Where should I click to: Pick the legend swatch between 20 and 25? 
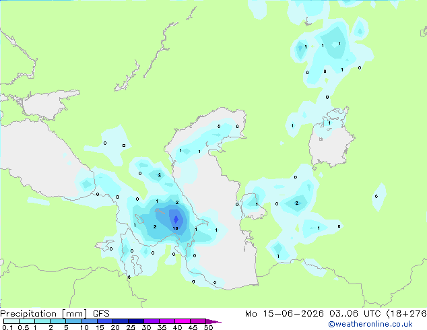coord(120,321)
